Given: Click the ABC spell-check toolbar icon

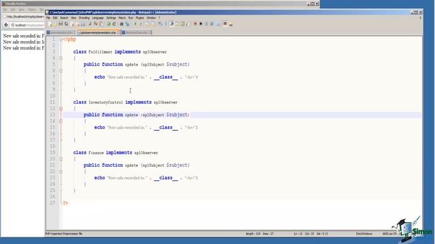Looking at the screenshot, I should (x=225, y=24).
